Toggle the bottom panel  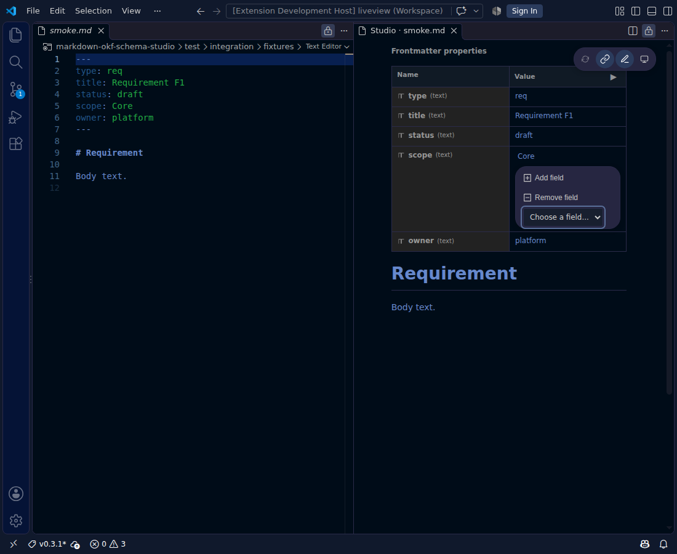(x=652, y=11)
